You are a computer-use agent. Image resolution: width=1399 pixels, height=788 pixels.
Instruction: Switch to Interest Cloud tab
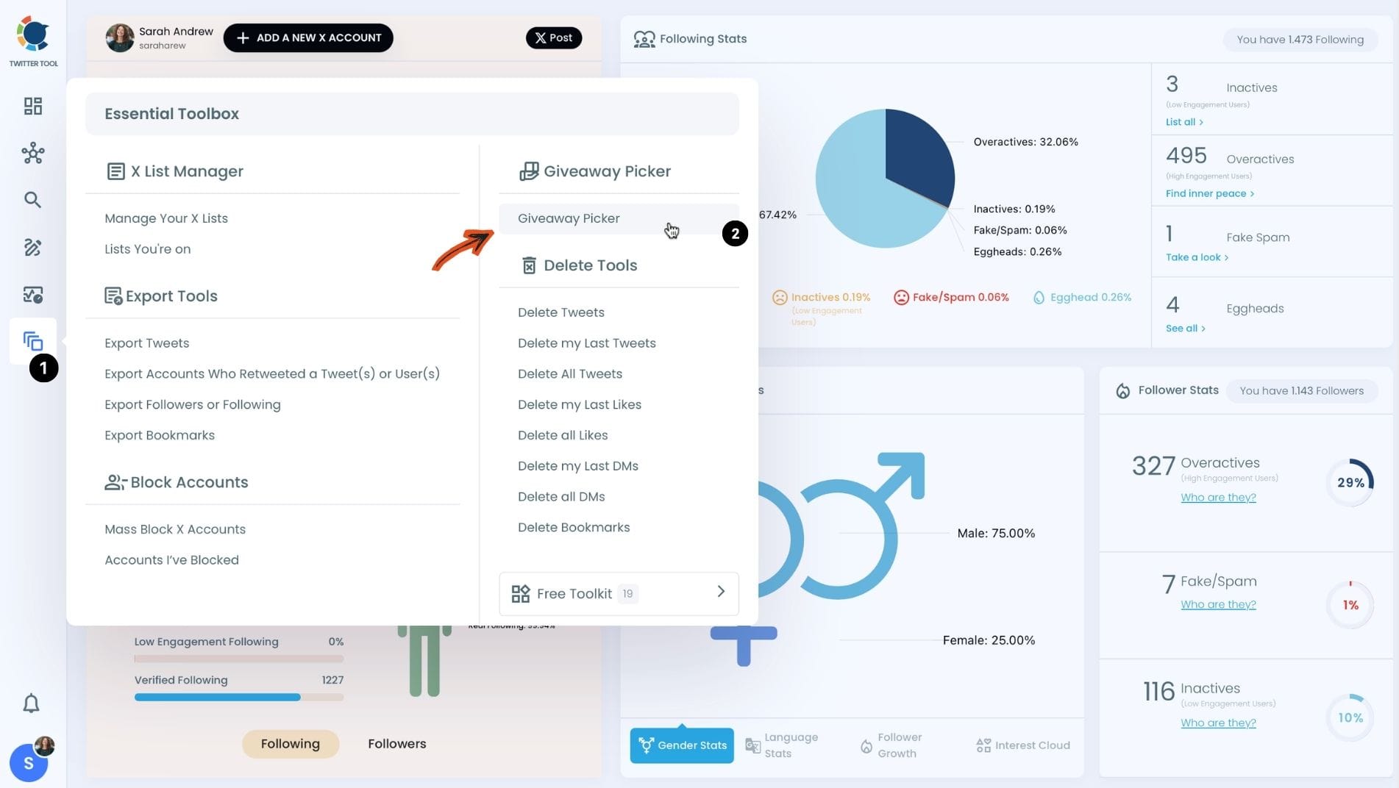point(1023,745)
